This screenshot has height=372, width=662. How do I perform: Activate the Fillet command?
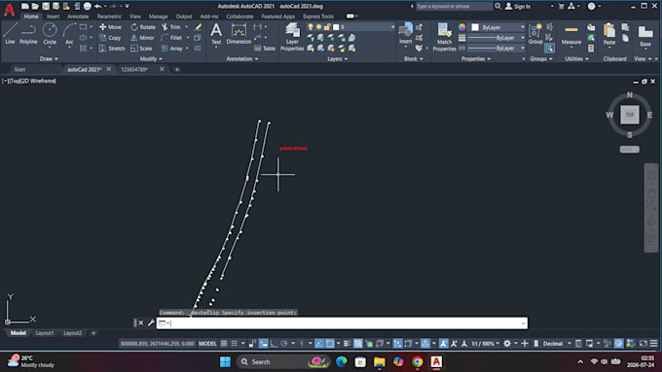[172, 38]
